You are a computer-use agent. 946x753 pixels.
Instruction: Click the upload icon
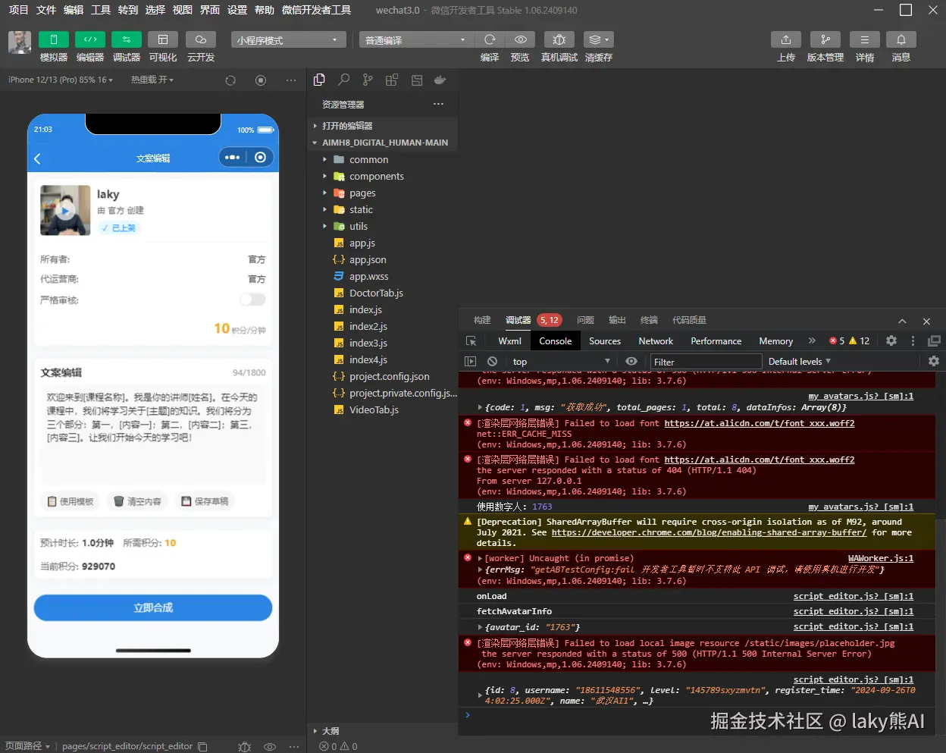coord(786,39)
